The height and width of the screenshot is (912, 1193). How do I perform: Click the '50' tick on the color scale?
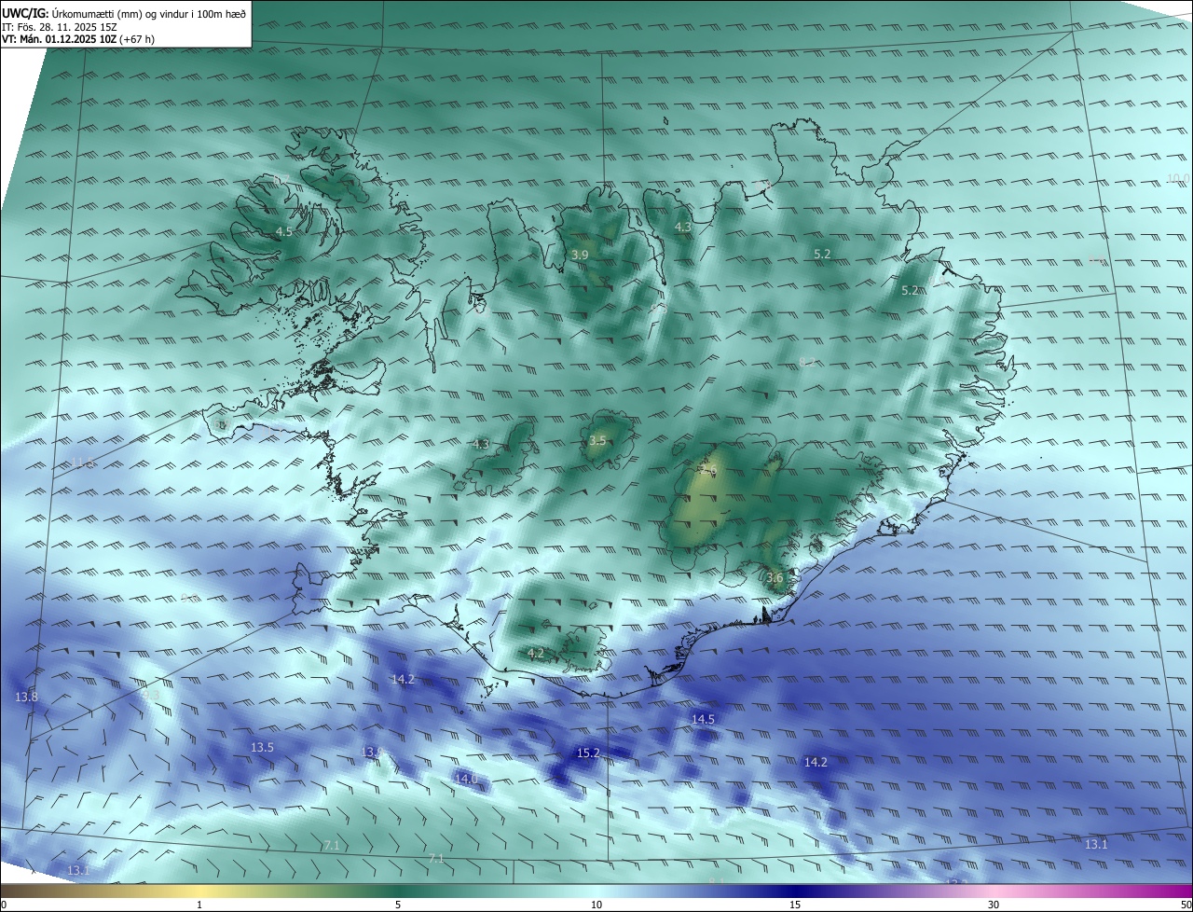point(1186,905)
